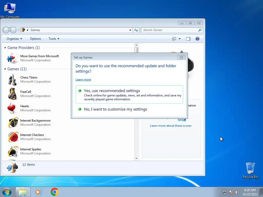Select the Internet Spades icon
The height and width of the screenshot is (197, 263).
pyautogui.click(x=13, y=151)
